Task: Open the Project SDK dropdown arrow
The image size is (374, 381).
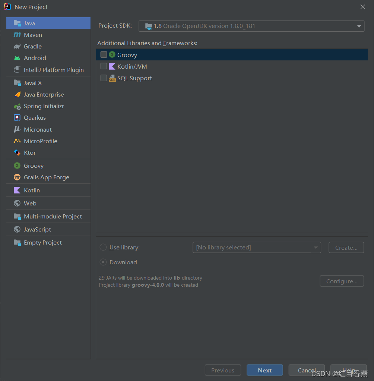Action: pos(359,26)
